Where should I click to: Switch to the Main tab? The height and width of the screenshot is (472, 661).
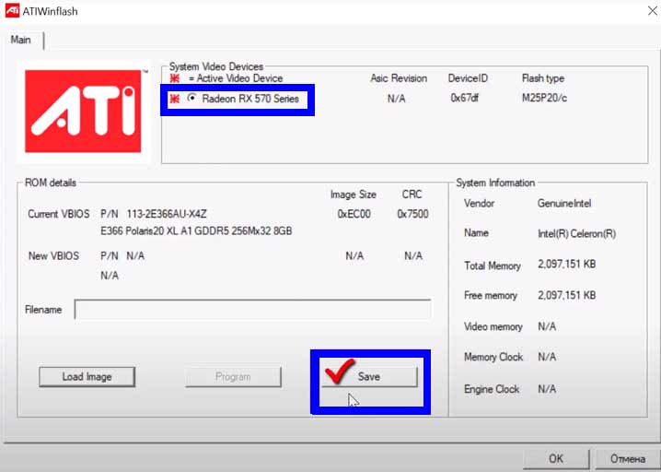pos(20,40)
